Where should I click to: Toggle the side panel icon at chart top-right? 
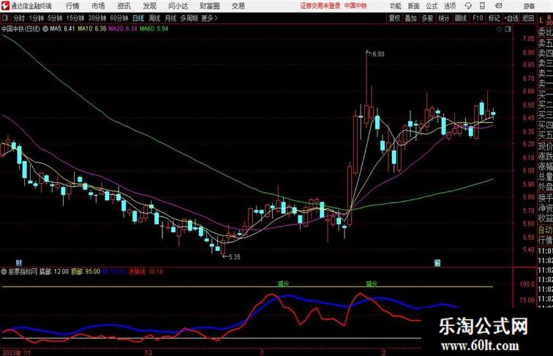pyautogui.click(x=508, y=29)
